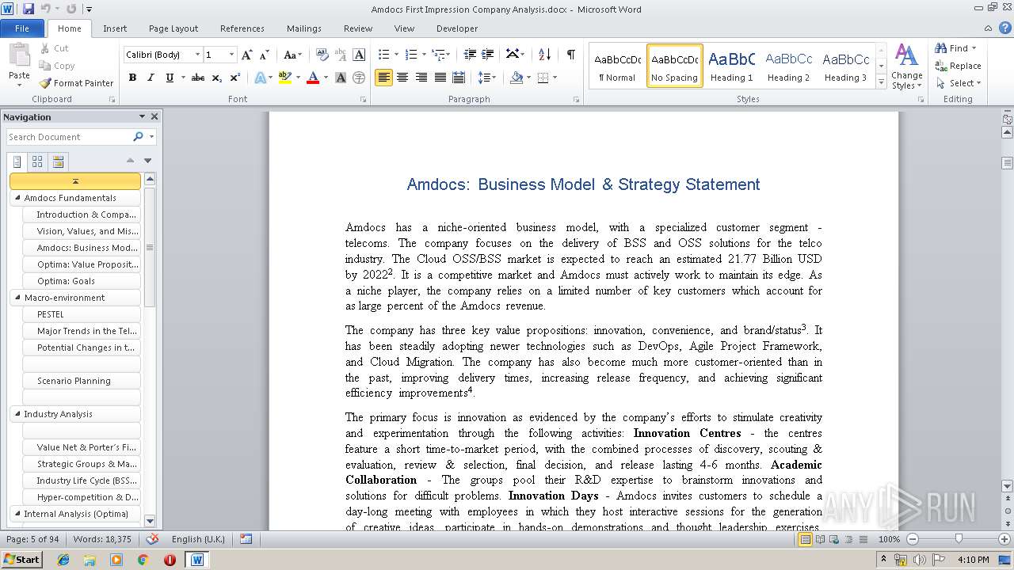This screenshot has width=1014, height=570.
Task: Toggle Subscript formatting
Action: click(217, 78)
